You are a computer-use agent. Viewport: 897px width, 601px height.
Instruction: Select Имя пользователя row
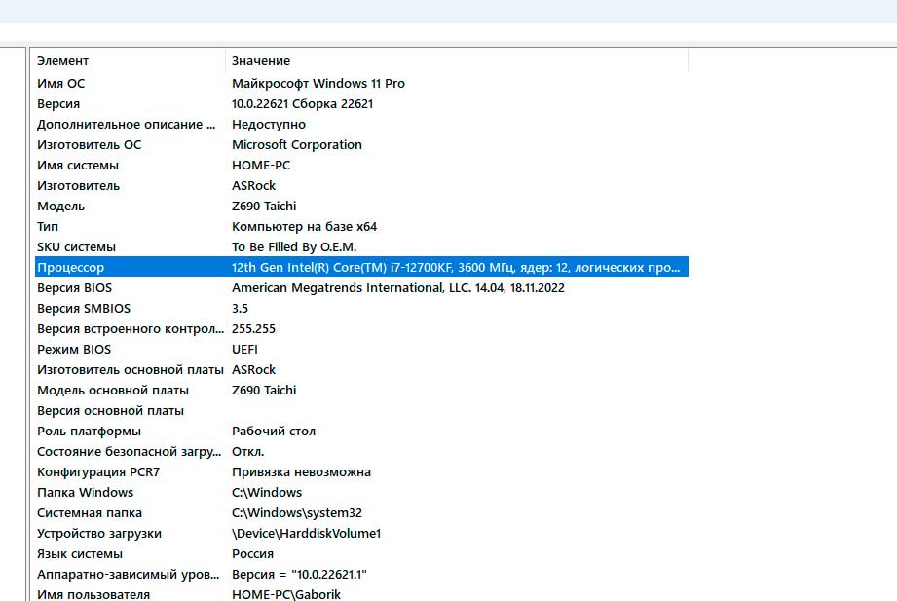[x=93, y=595]
